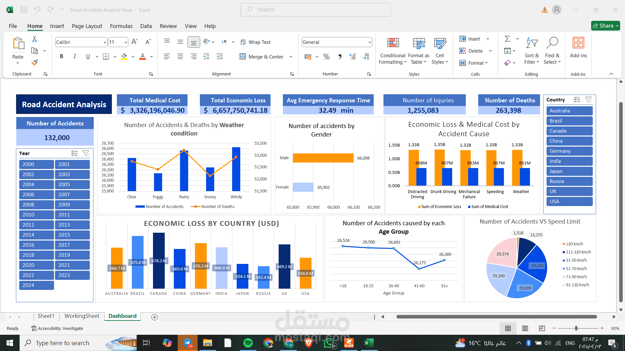Image resolution: width=625 pixels, height=351 pixels.
Task: Open the General number format dropdown
Action: [x=370, y=42]
